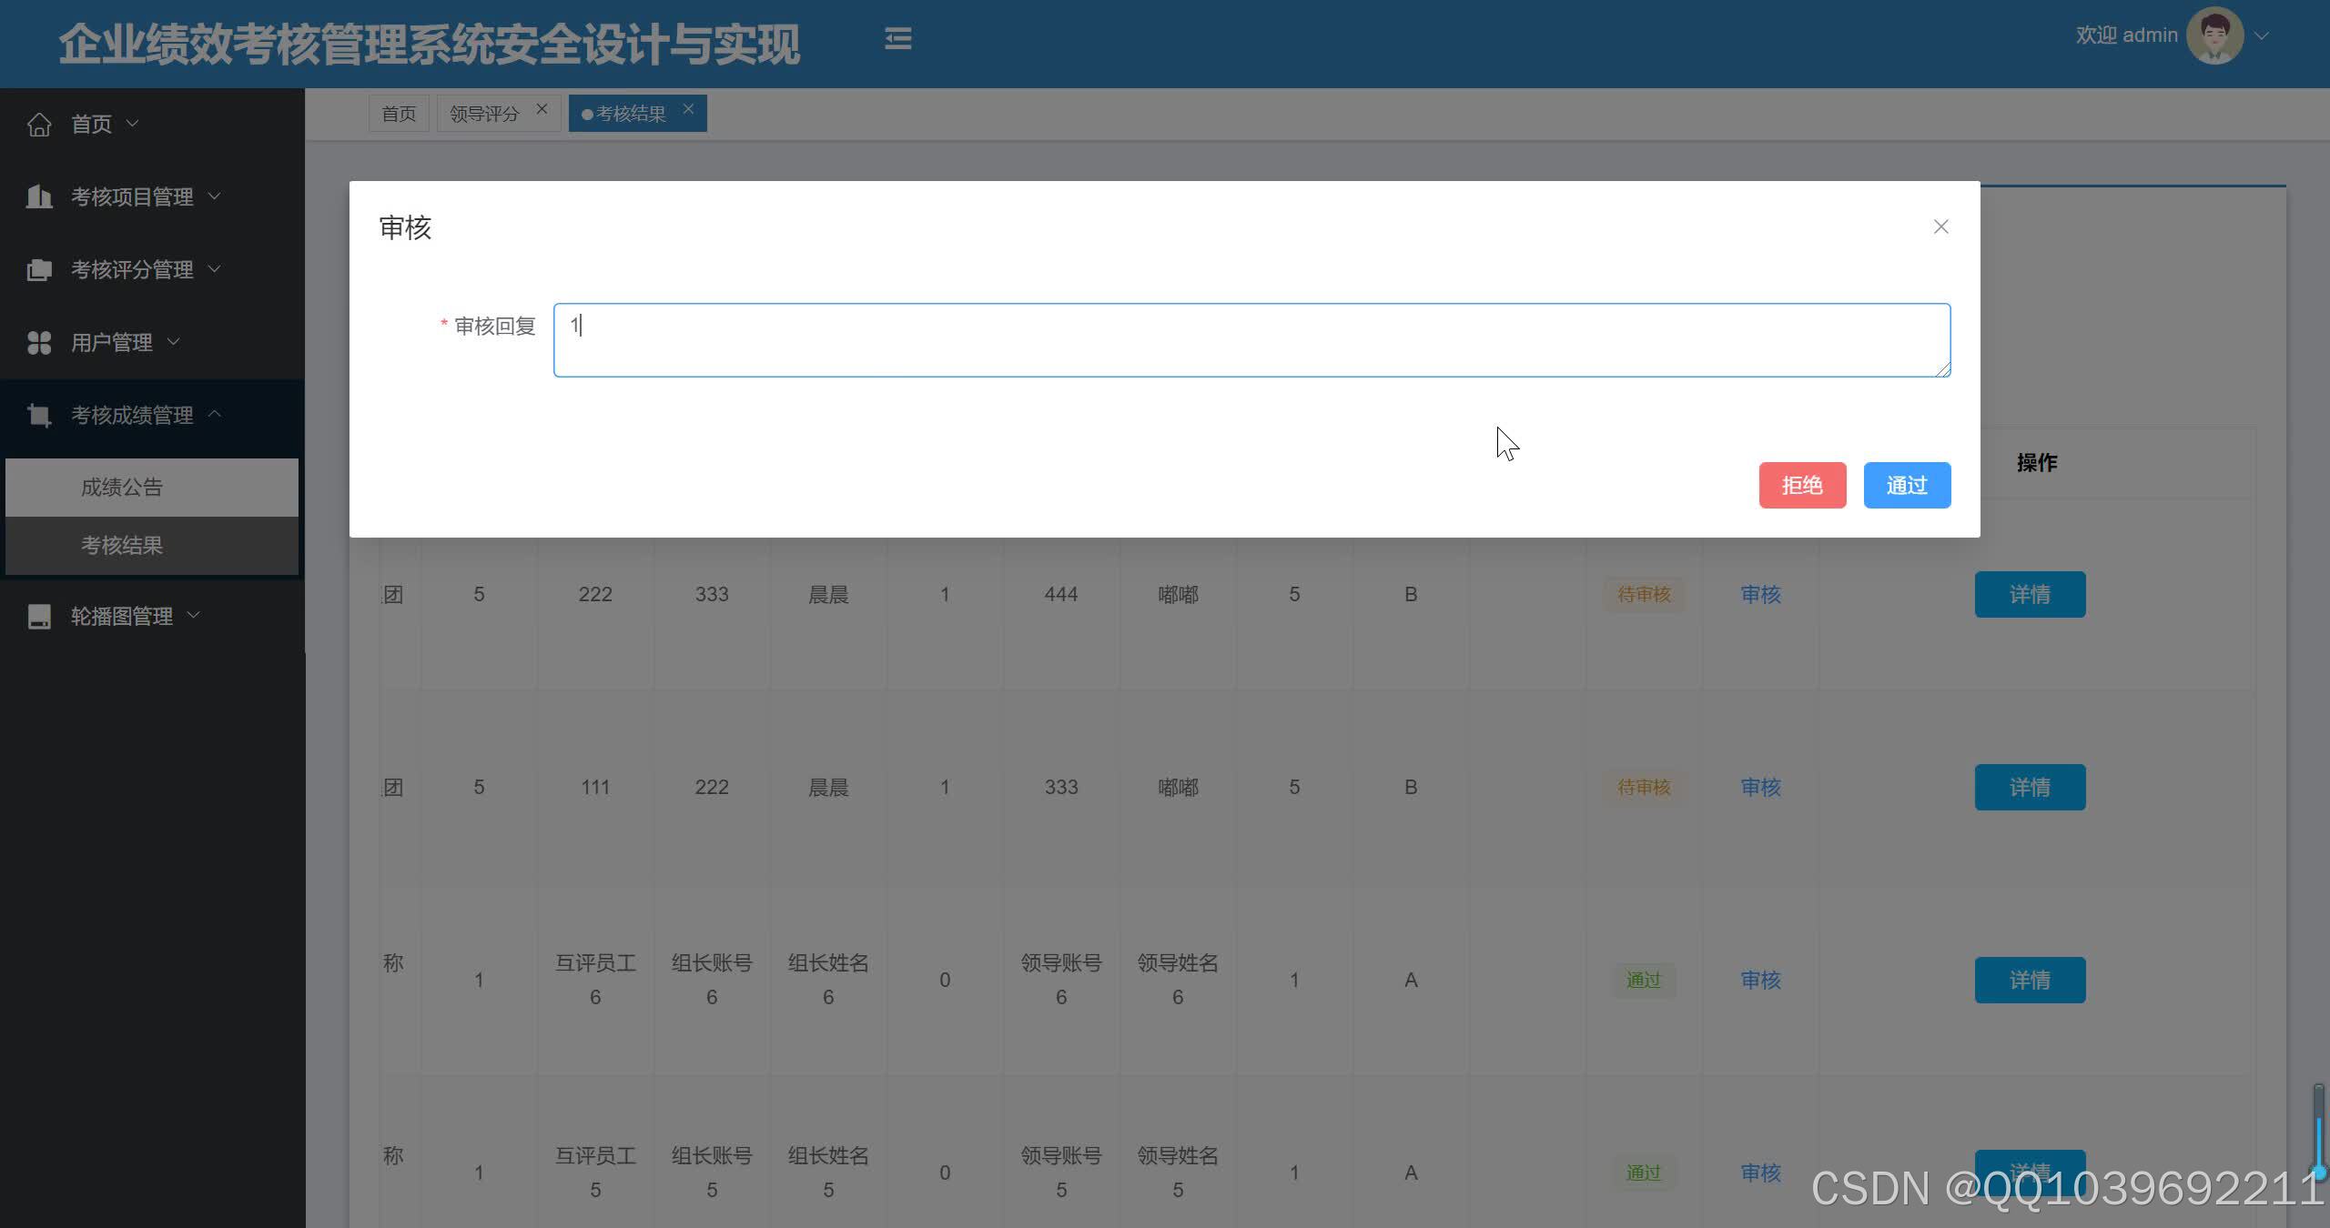This screenshot has width=2330, height=1228.
Task: Select 成绩公告 submenu item
Action: point(122,488)
